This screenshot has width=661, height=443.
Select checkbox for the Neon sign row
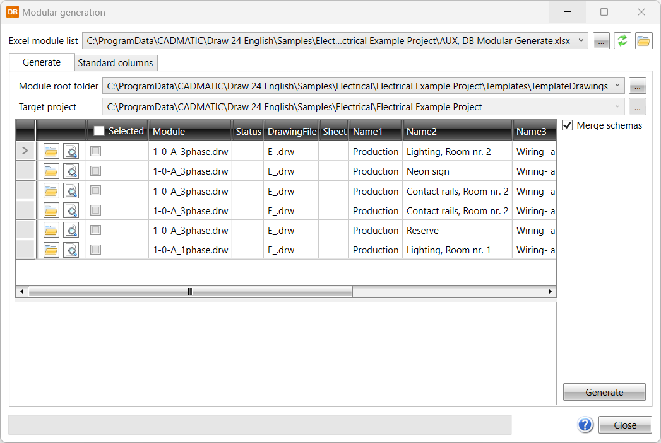(x=95, y=171)
